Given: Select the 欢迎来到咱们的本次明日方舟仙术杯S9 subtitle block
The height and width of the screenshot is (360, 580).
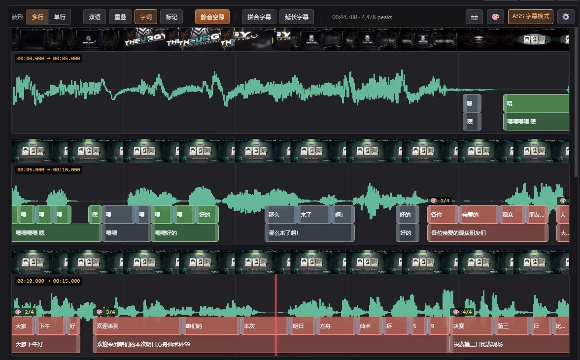Looking at the screenshot, I should pos(271,344).
